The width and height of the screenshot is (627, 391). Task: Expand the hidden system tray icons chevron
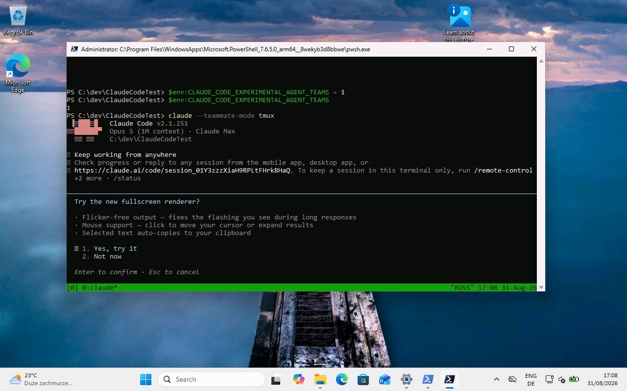[x=496, y=379]
